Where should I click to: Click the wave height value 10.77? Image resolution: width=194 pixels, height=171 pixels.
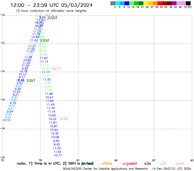click(x=58, y=155)
